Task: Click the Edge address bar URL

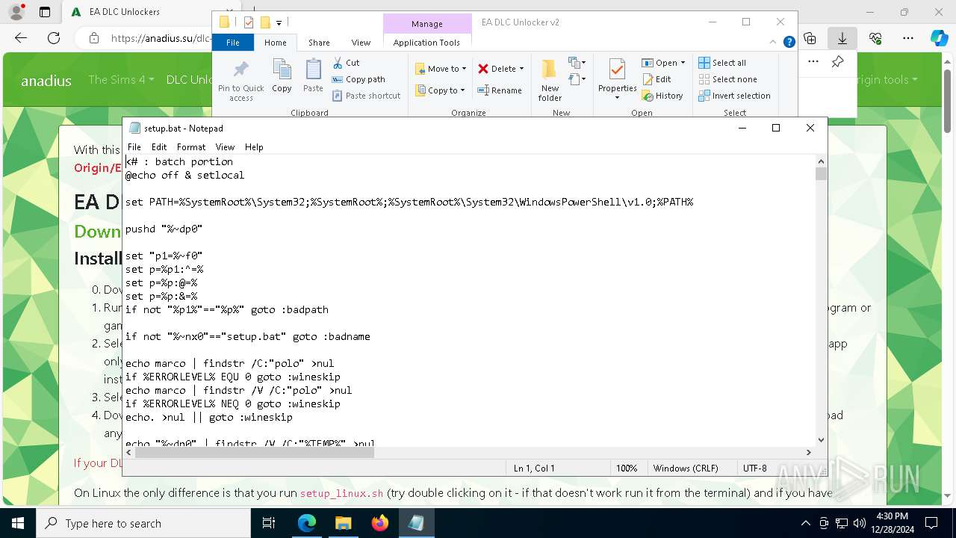Action: 161,38
